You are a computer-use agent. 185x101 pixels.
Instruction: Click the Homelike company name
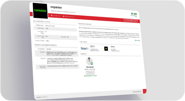[x=92, y=46]
